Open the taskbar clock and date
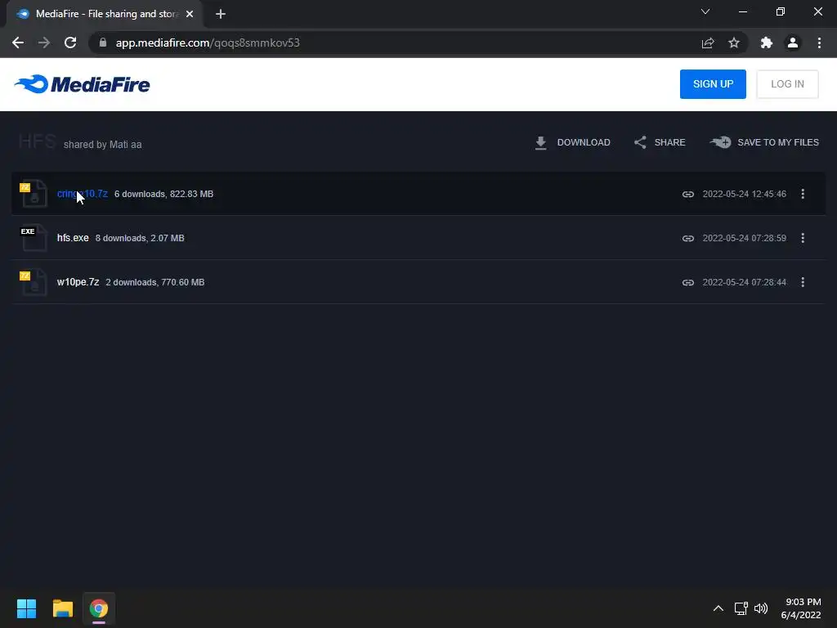Image resolution: width=837 pixels, height=628 pixels. click(801, 608)
